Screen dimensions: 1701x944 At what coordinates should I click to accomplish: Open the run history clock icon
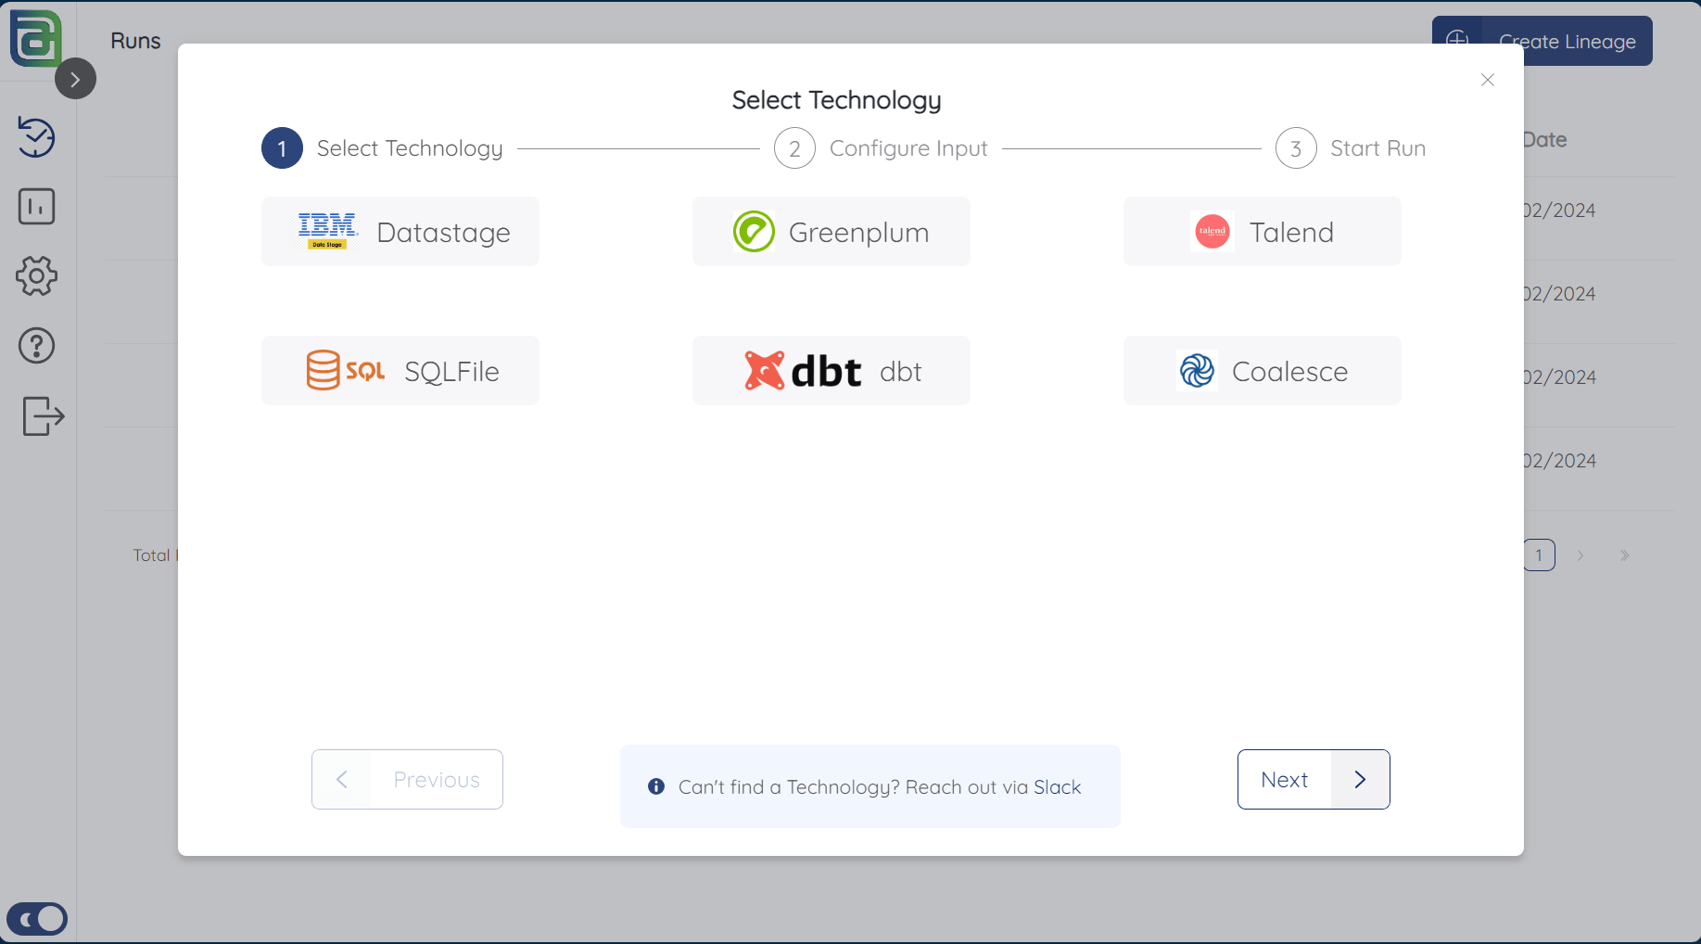click(x=37, y=137)
